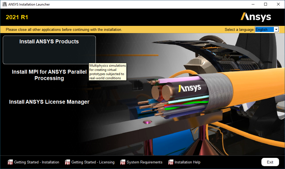
Task: Exit the installation launcher
Action: click(270, 162)
